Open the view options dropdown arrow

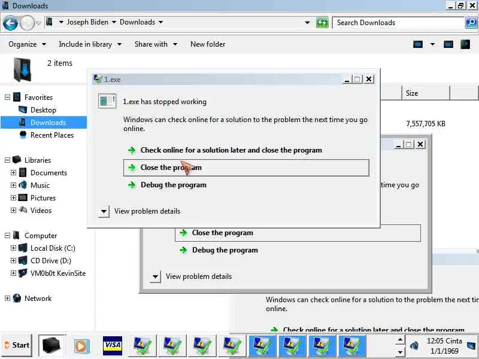[x=432, y=44]
